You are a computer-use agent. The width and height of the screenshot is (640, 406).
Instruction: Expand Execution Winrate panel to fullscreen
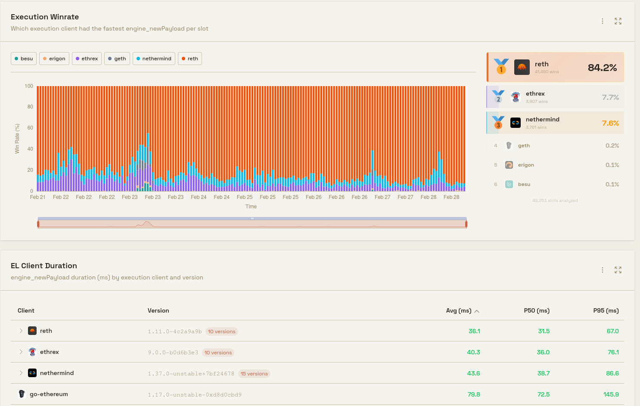point(618,21)
